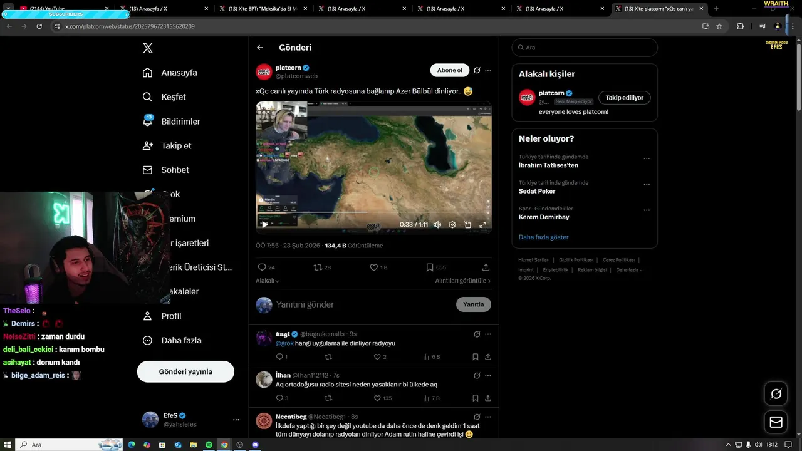The image size is (802, 451).
Task: Open Keşfet in the sidebar
Action: (x=164, y=97)
